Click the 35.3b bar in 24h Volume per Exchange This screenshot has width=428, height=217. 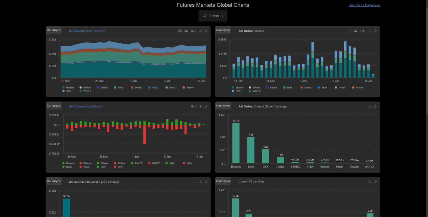tap(66, 208)
